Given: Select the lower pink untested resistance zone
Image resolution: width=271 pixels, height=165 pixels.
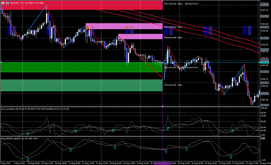Looking at the screenshot, I should tap(140, 36).
